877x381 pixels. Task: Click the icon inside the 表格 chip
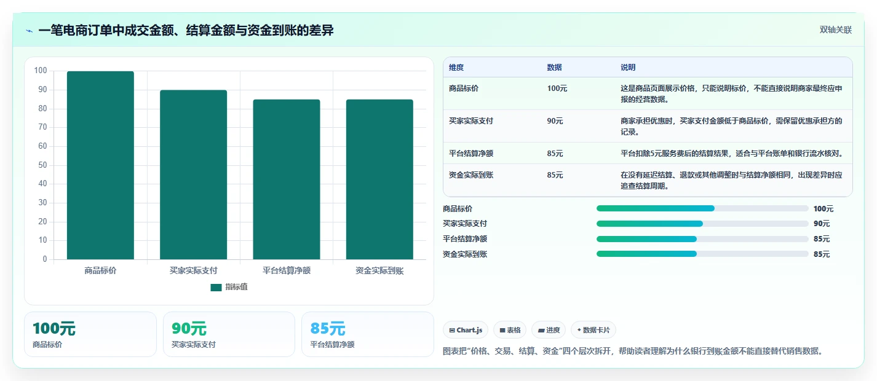[x=502, y=331]
